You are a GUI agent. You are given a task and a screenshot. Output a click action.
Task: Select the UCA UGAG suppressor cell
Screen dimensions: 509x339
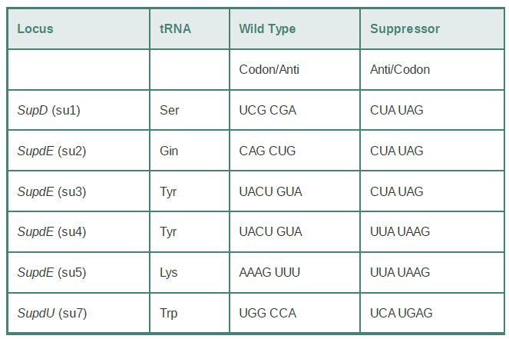pyautogui.click(x=432, y=313)
